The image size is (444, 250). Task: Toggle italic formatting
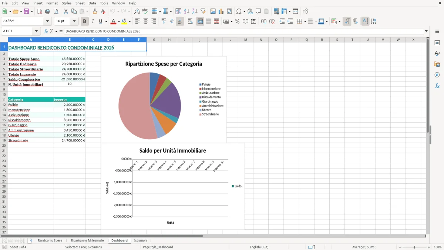93,21
